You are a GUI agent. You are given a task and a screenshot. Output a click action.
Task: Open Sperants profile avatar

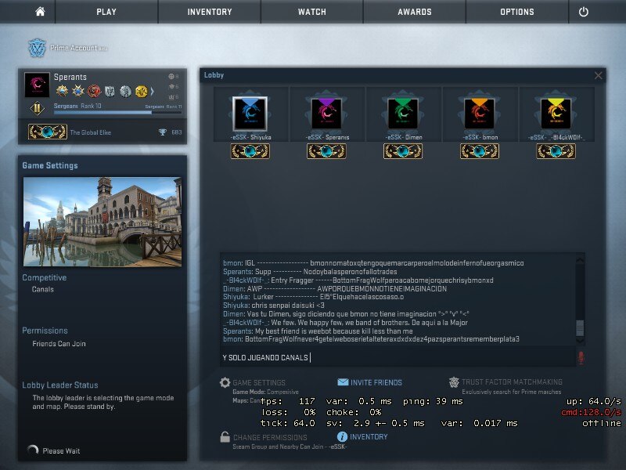coord(37,85)
